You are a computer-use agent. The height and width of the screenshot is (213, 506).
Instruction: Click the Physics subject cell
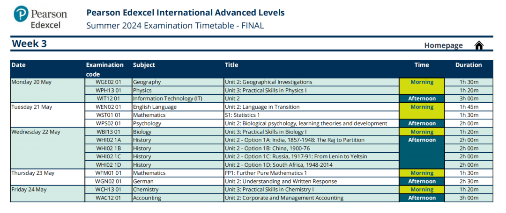[x=178, y=91]
